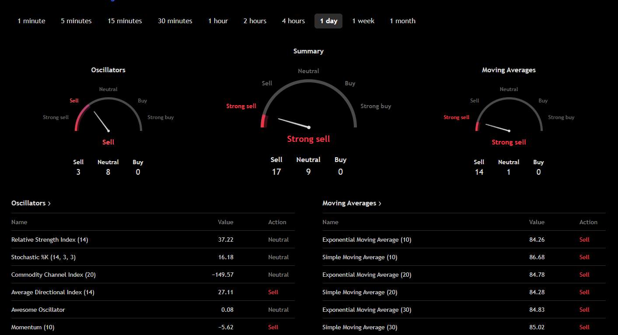Select Simple Moving Average (20) row
Screen dimensions: 618x335
464,292
